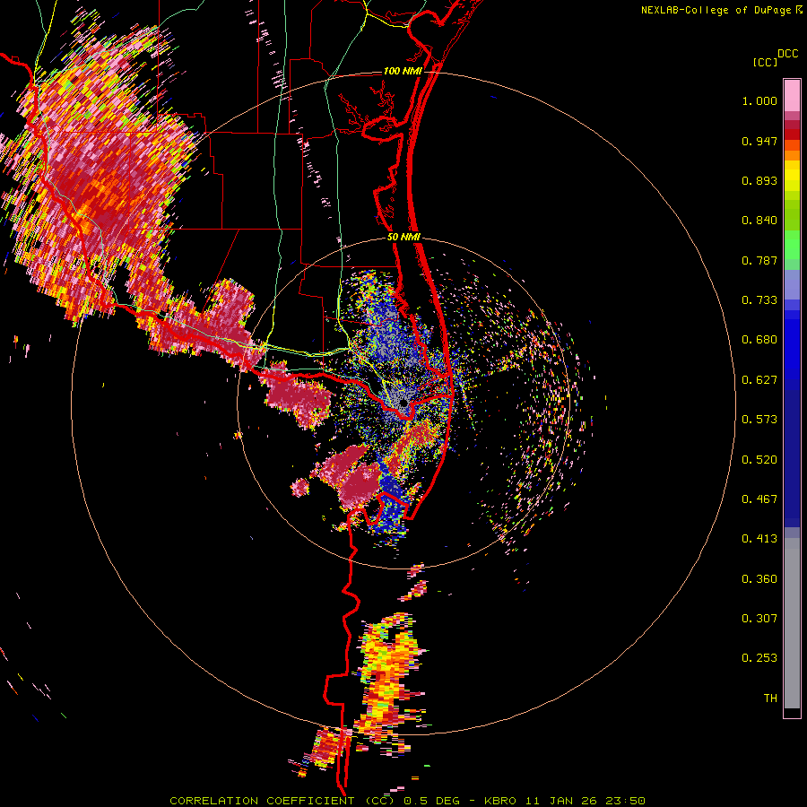The image size is (807, 807).
Task: Click the CORRELATION COEFFICIENT caption at bottom
Action: (408, 801)
